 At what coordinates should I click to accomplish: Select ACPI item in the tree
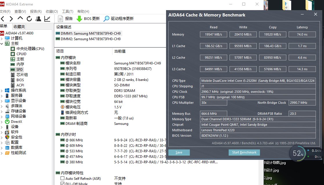pyautogui.click(x=20, y=85)
